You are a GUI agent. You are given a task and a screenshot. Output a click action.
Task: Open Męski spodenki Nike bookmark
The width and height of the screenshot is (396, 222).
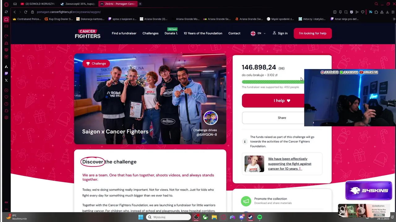(280, 19)
